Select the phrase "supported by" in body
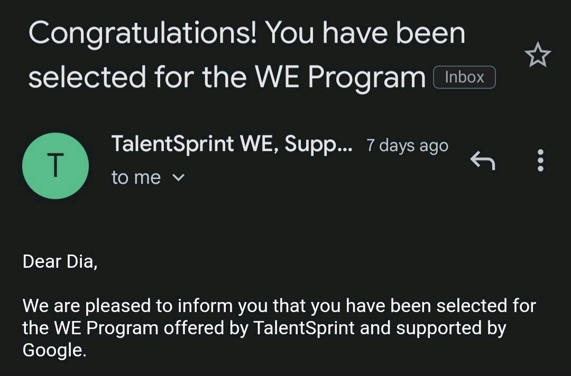 click(451, 328)
